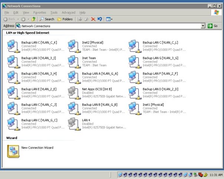
Task: Expand the Address bar dropdown
Action: tap(203, 26)
